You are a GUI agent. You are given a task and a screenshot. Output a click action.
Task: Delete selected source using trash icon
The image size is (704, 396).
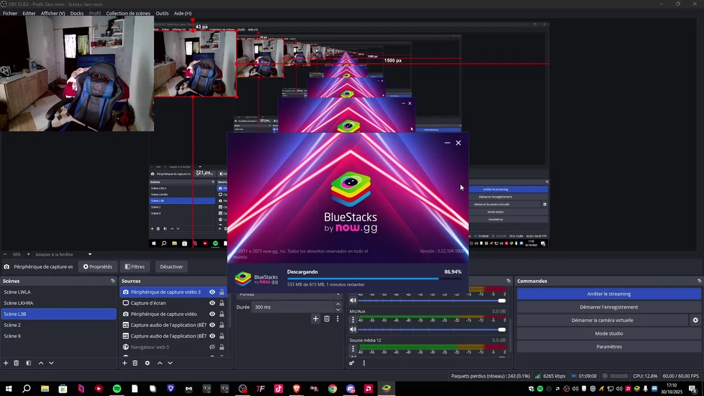click(135, 363)
